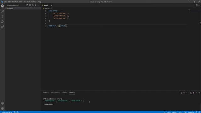Click the 'let array = [' line

(55, 11)
